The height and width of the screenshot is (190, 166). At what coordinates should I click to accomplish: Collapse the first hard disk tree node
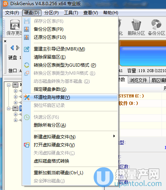pos(8,85)
